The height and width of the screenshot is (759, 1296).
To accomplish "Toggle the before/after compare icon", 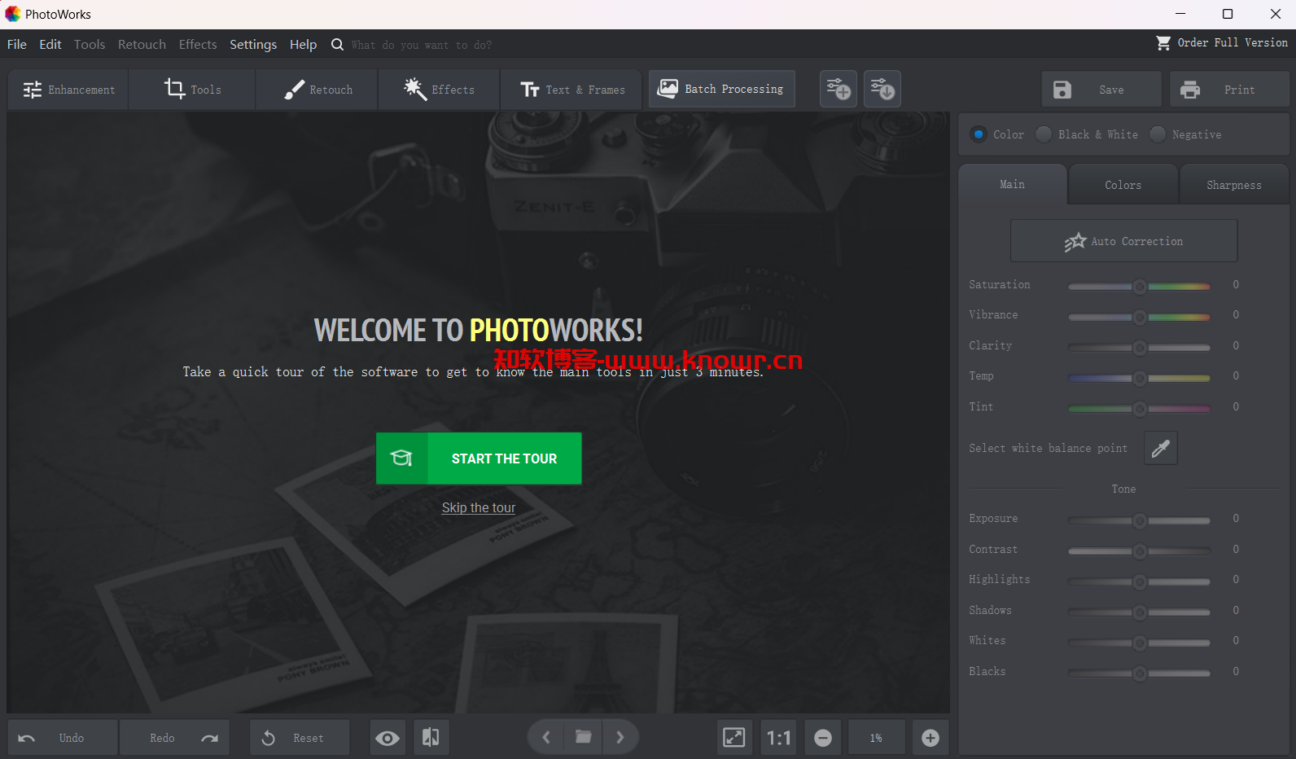I will (x=431, y=738).
